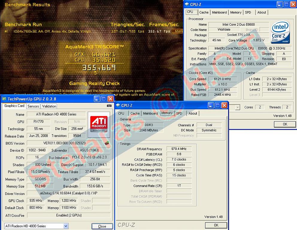Click OK in the CPU-Z processor window
This screenshot has height=230, width=297.
(x=285, y=124)
